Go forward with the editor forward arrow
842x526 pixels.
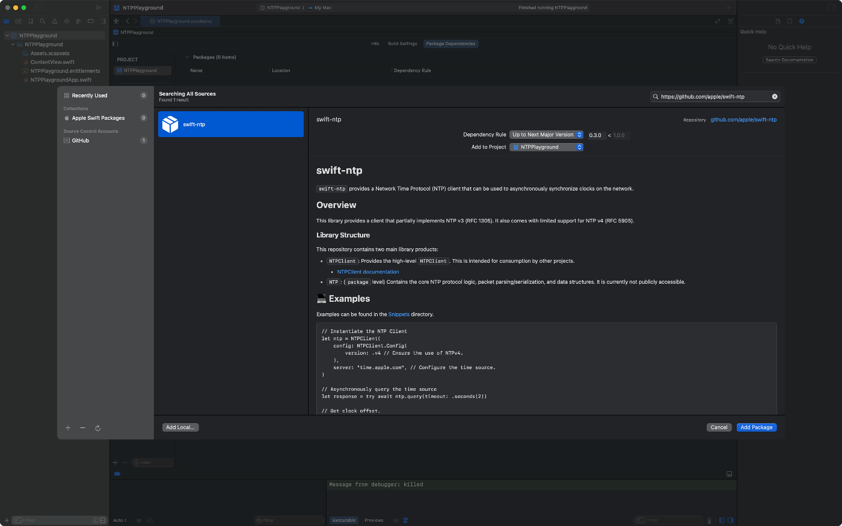136,21
